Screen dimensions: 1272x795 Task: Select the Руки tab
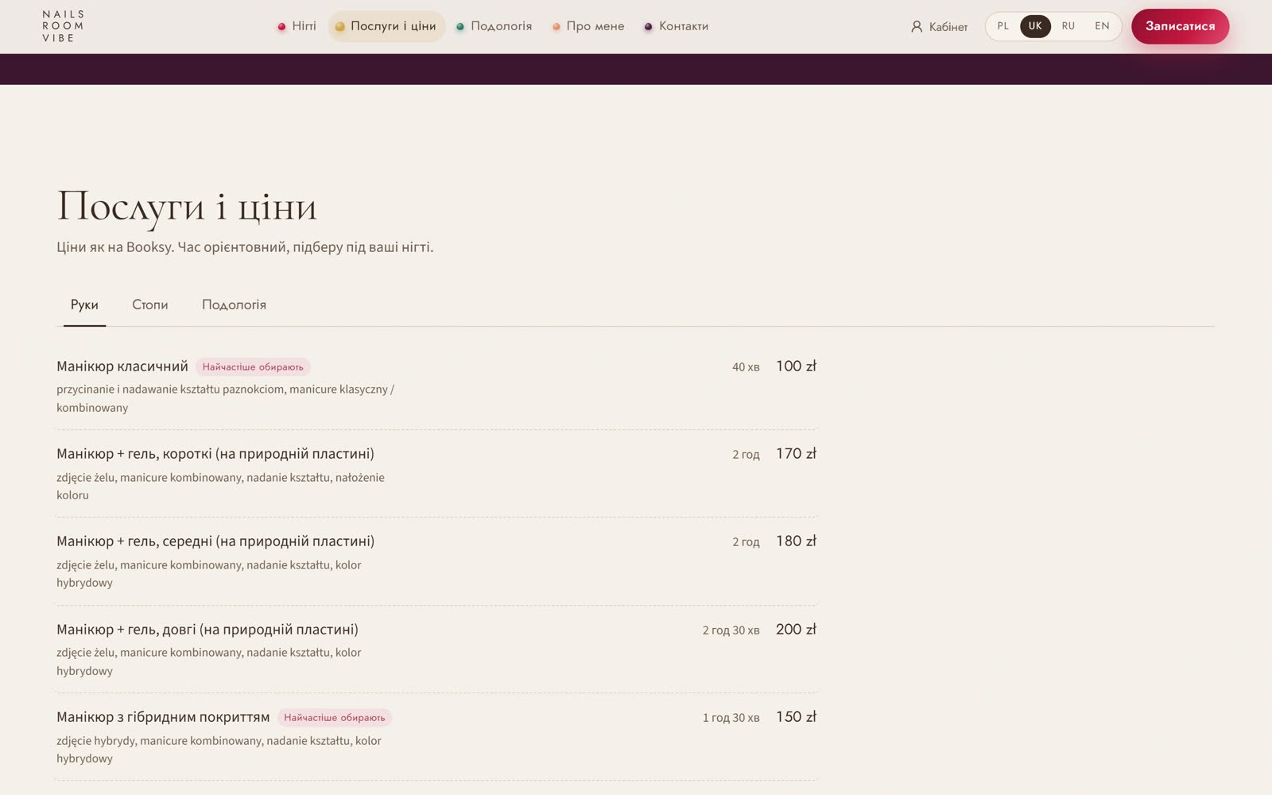(x=84, y=305)
